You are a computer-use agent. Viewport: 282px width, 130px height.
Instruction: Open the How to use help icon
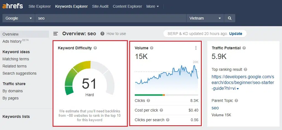pyautogui.click(x=102, y=34)
